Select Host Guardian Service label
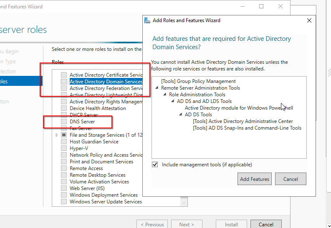The height and width of the screenshot is (228, 331). (x=94, y=142)
